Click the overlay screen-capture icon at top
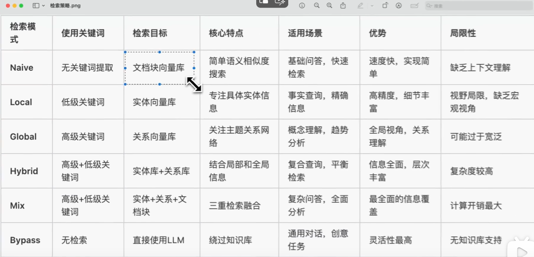The width and height of the screenshot is (534, 257). 264,2
